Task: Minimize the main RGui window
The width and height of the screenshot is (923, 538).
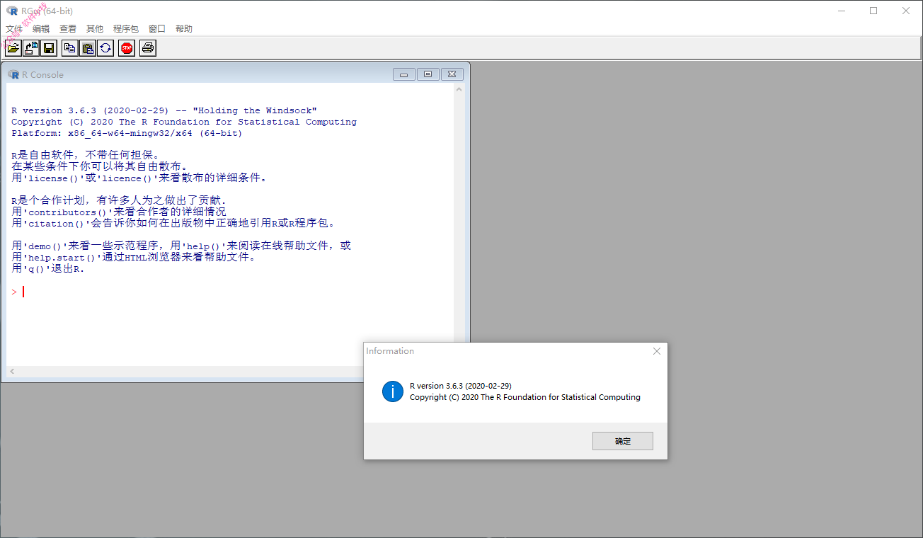Action: (x=842, y=11)
